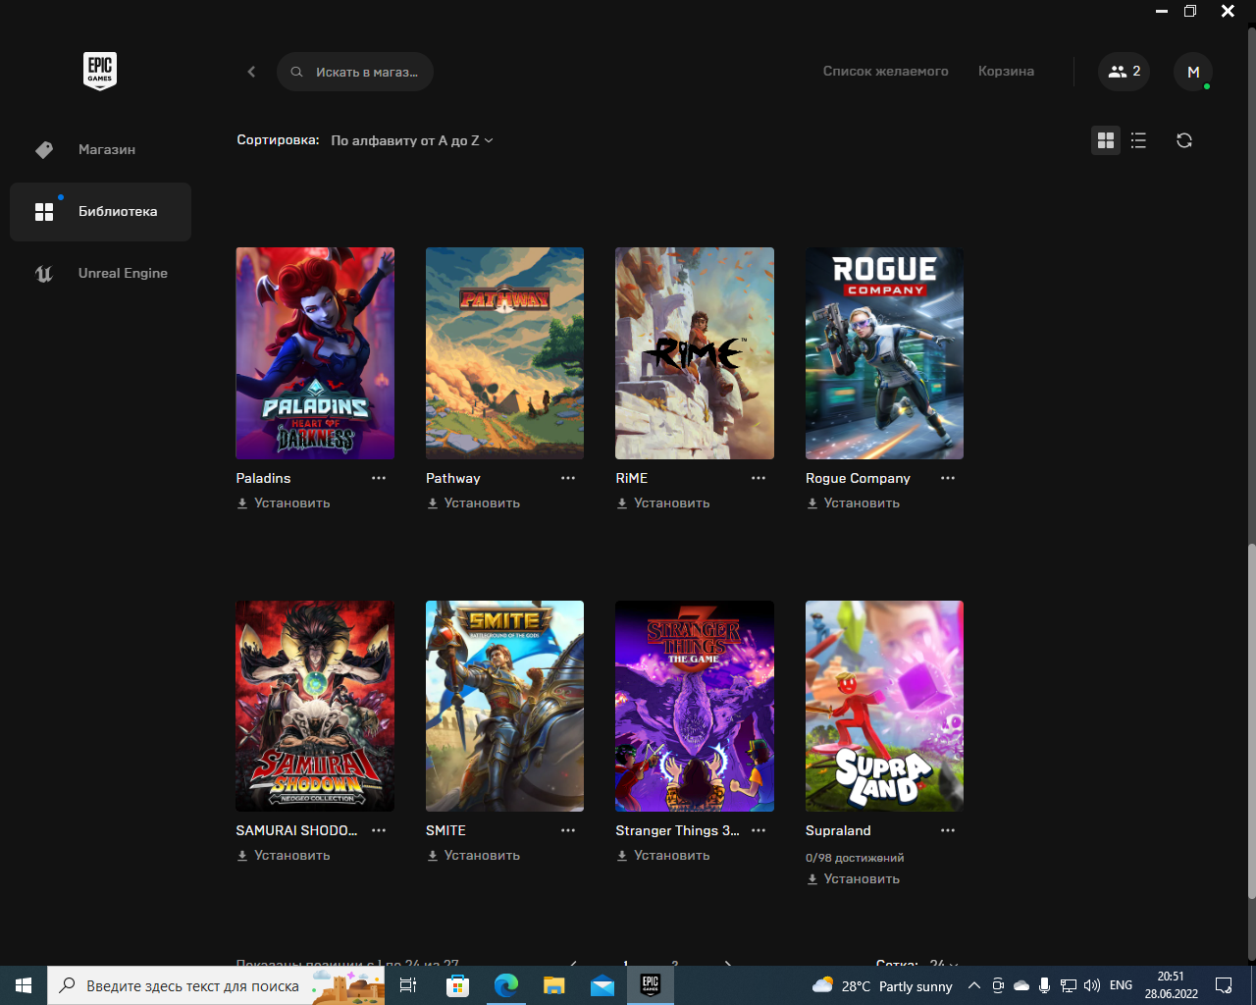This screenshot has height=1005, width=1256.
Task: Open Pathway game thumbnail
Action: coord(504,353)
